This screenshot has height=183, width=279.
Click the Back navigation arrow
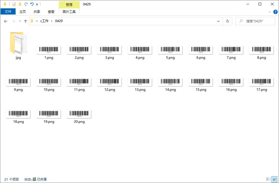pyautogui.click(x=6, y=21)
